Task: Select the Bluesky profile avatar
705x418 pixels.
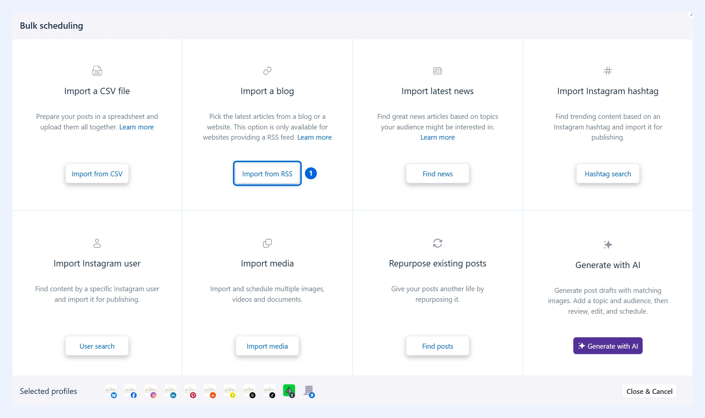Action: 111,391
